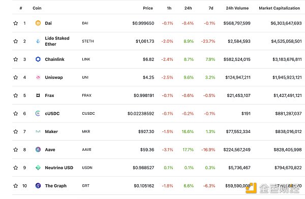Sort table by 7d column header

(211, 8)
